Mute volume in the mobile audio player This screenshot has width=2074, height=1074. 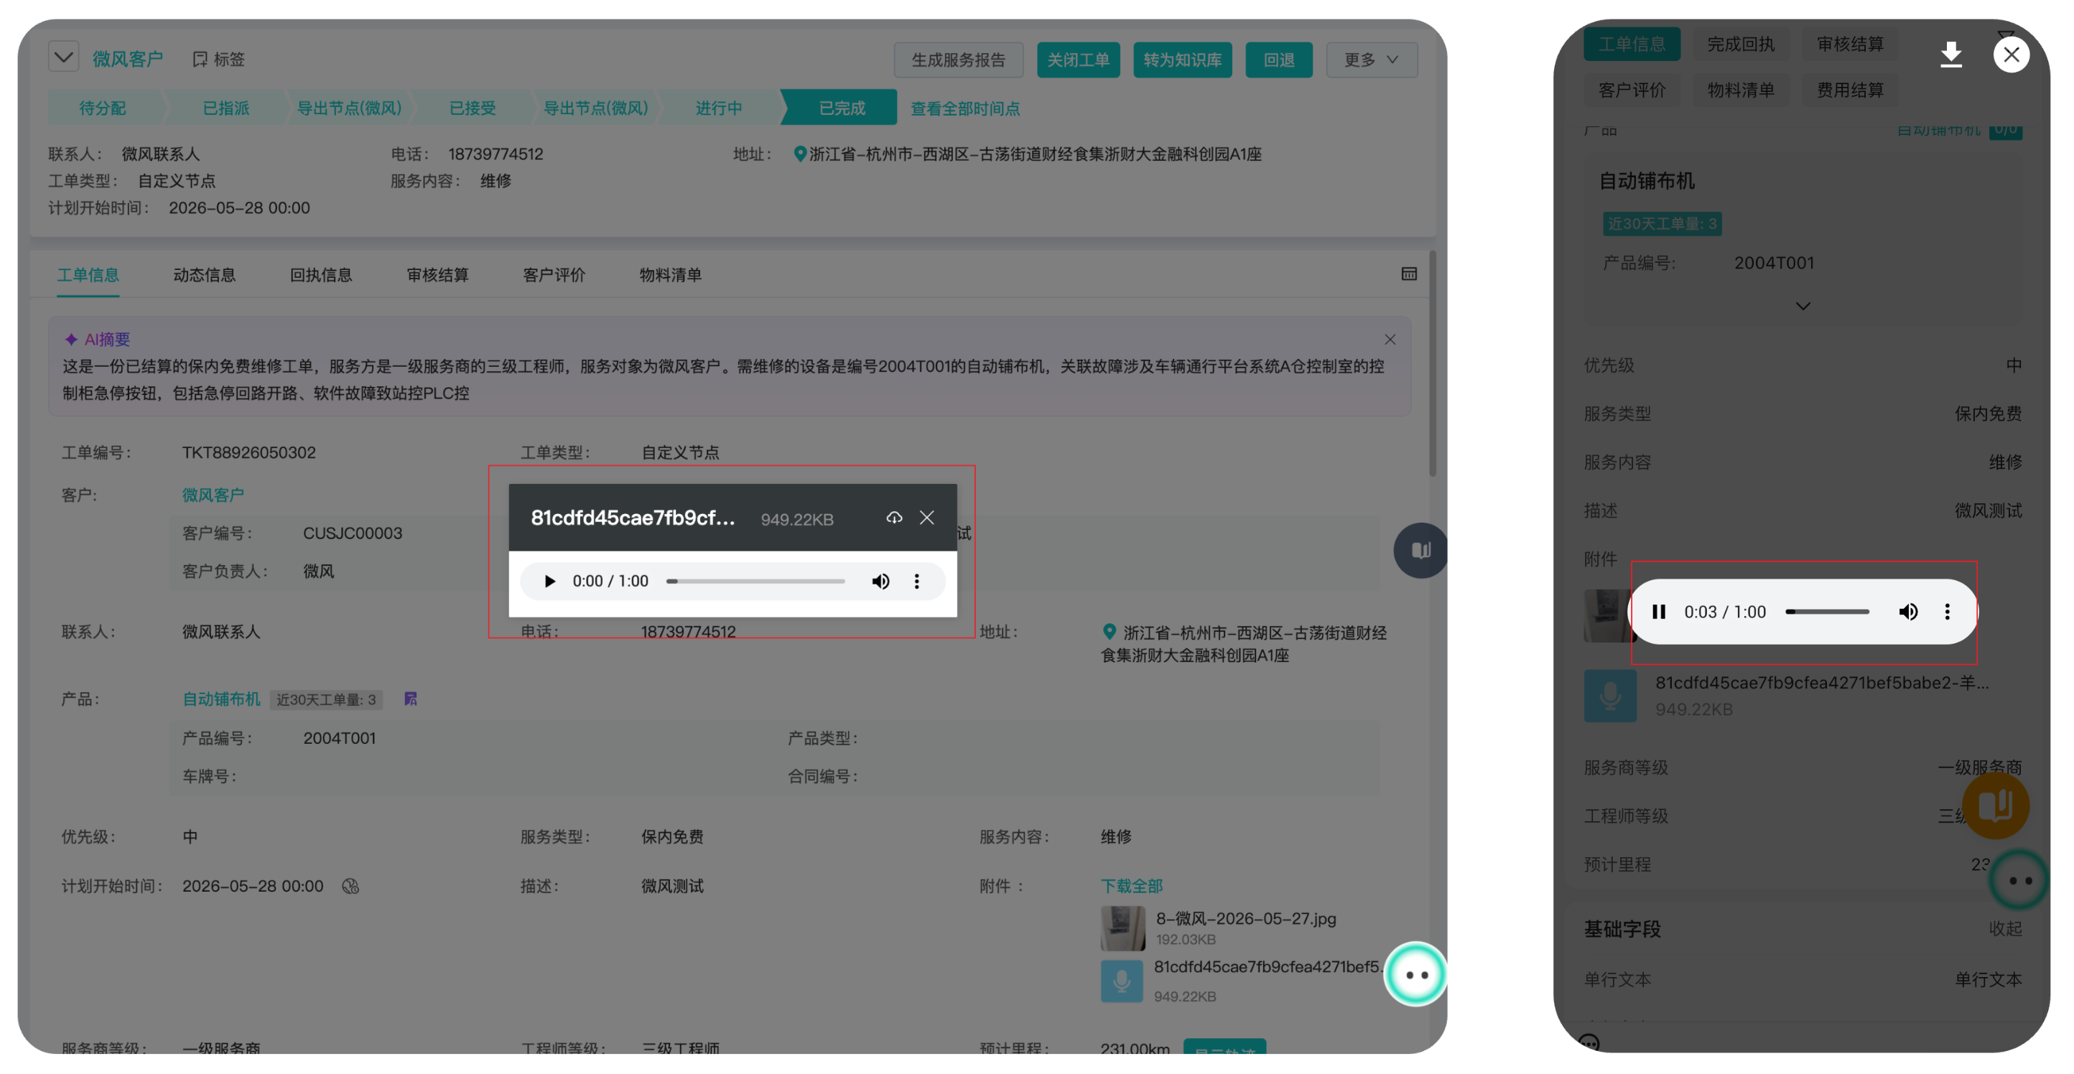1908,612
